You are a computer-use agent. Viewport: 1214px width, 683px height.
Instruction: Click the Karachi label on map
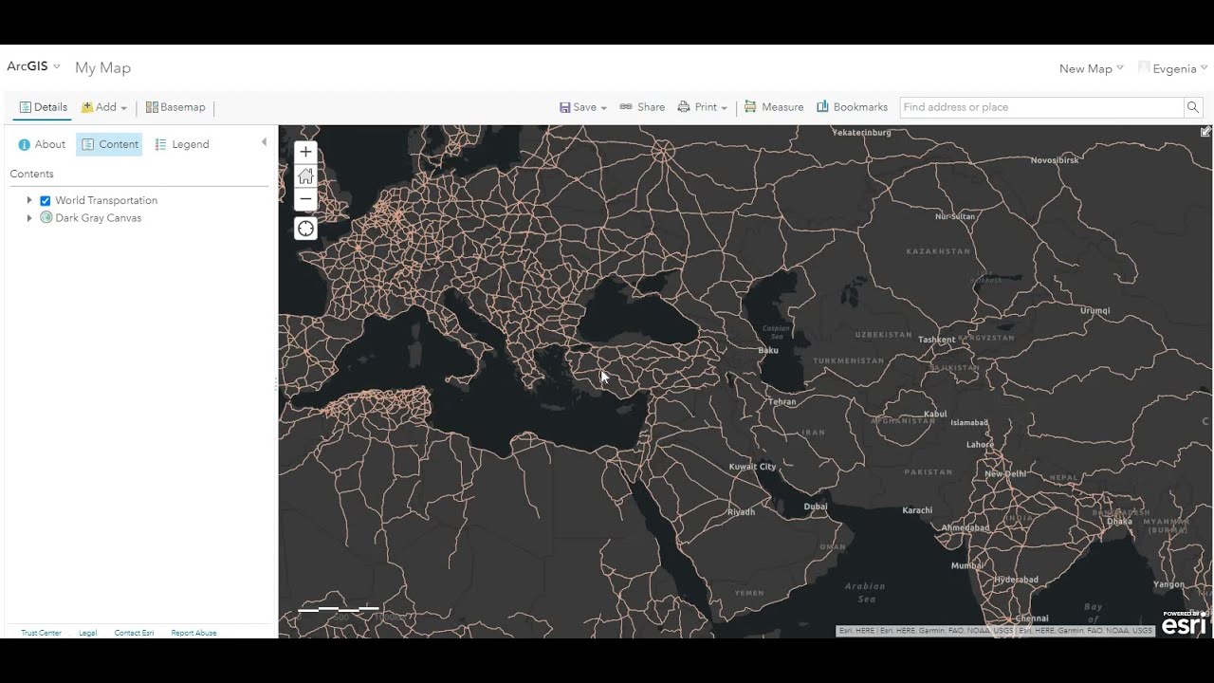pyautogui.click(x=917, y=510)
